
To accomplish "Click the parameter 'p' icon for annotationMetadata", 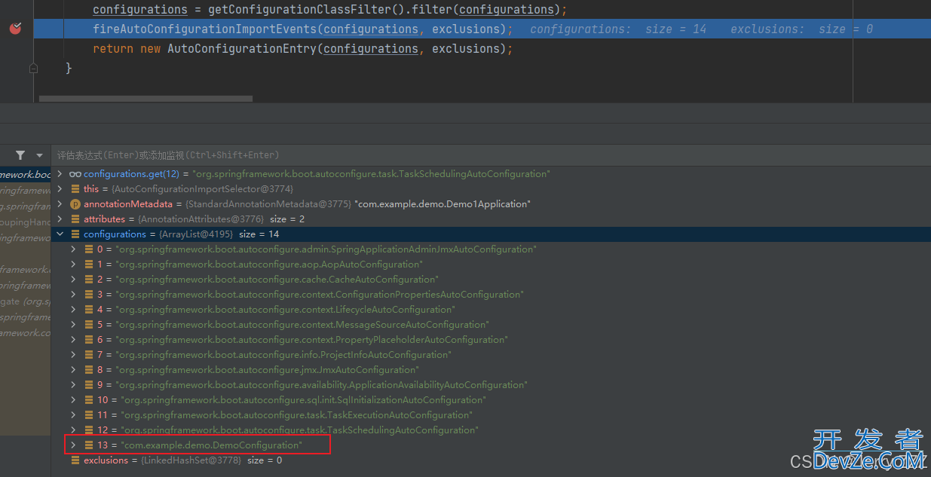I will click(75, 204).
